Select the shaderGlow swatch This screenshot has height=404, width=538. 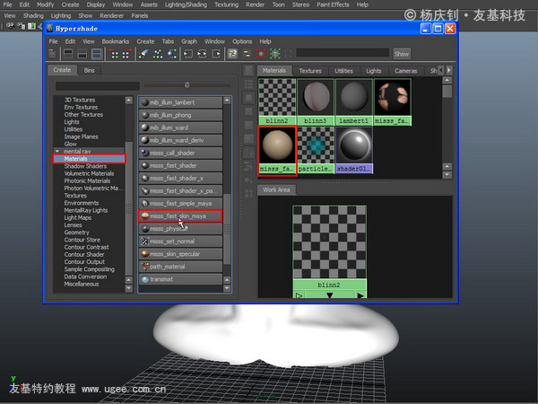pyautogui.click(x=354, y=149)
